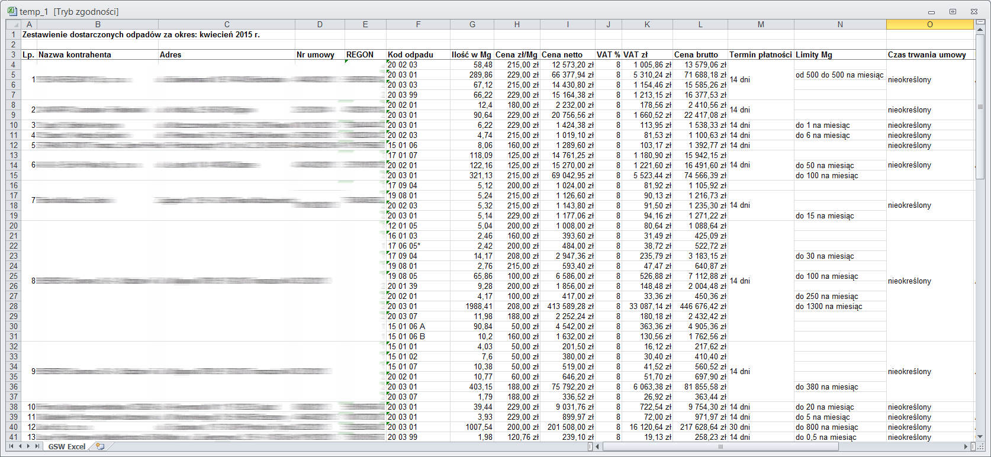Restore the workbook window size
This screenshot has width=991, height=457.
point(953,11)
